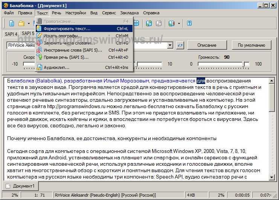279x200 pixels.
Task: Click the text area scrollbar thumb
Action: coord(271,98)
